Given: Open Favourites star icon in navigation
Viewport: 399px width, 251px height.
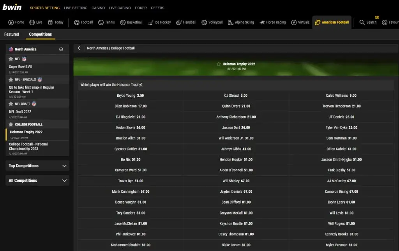Looking at the screenshot, I should [385, 22].
